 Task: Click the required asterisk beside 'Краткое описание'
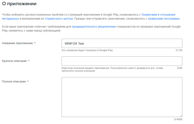pyautogui.click(x=29, y=61)
